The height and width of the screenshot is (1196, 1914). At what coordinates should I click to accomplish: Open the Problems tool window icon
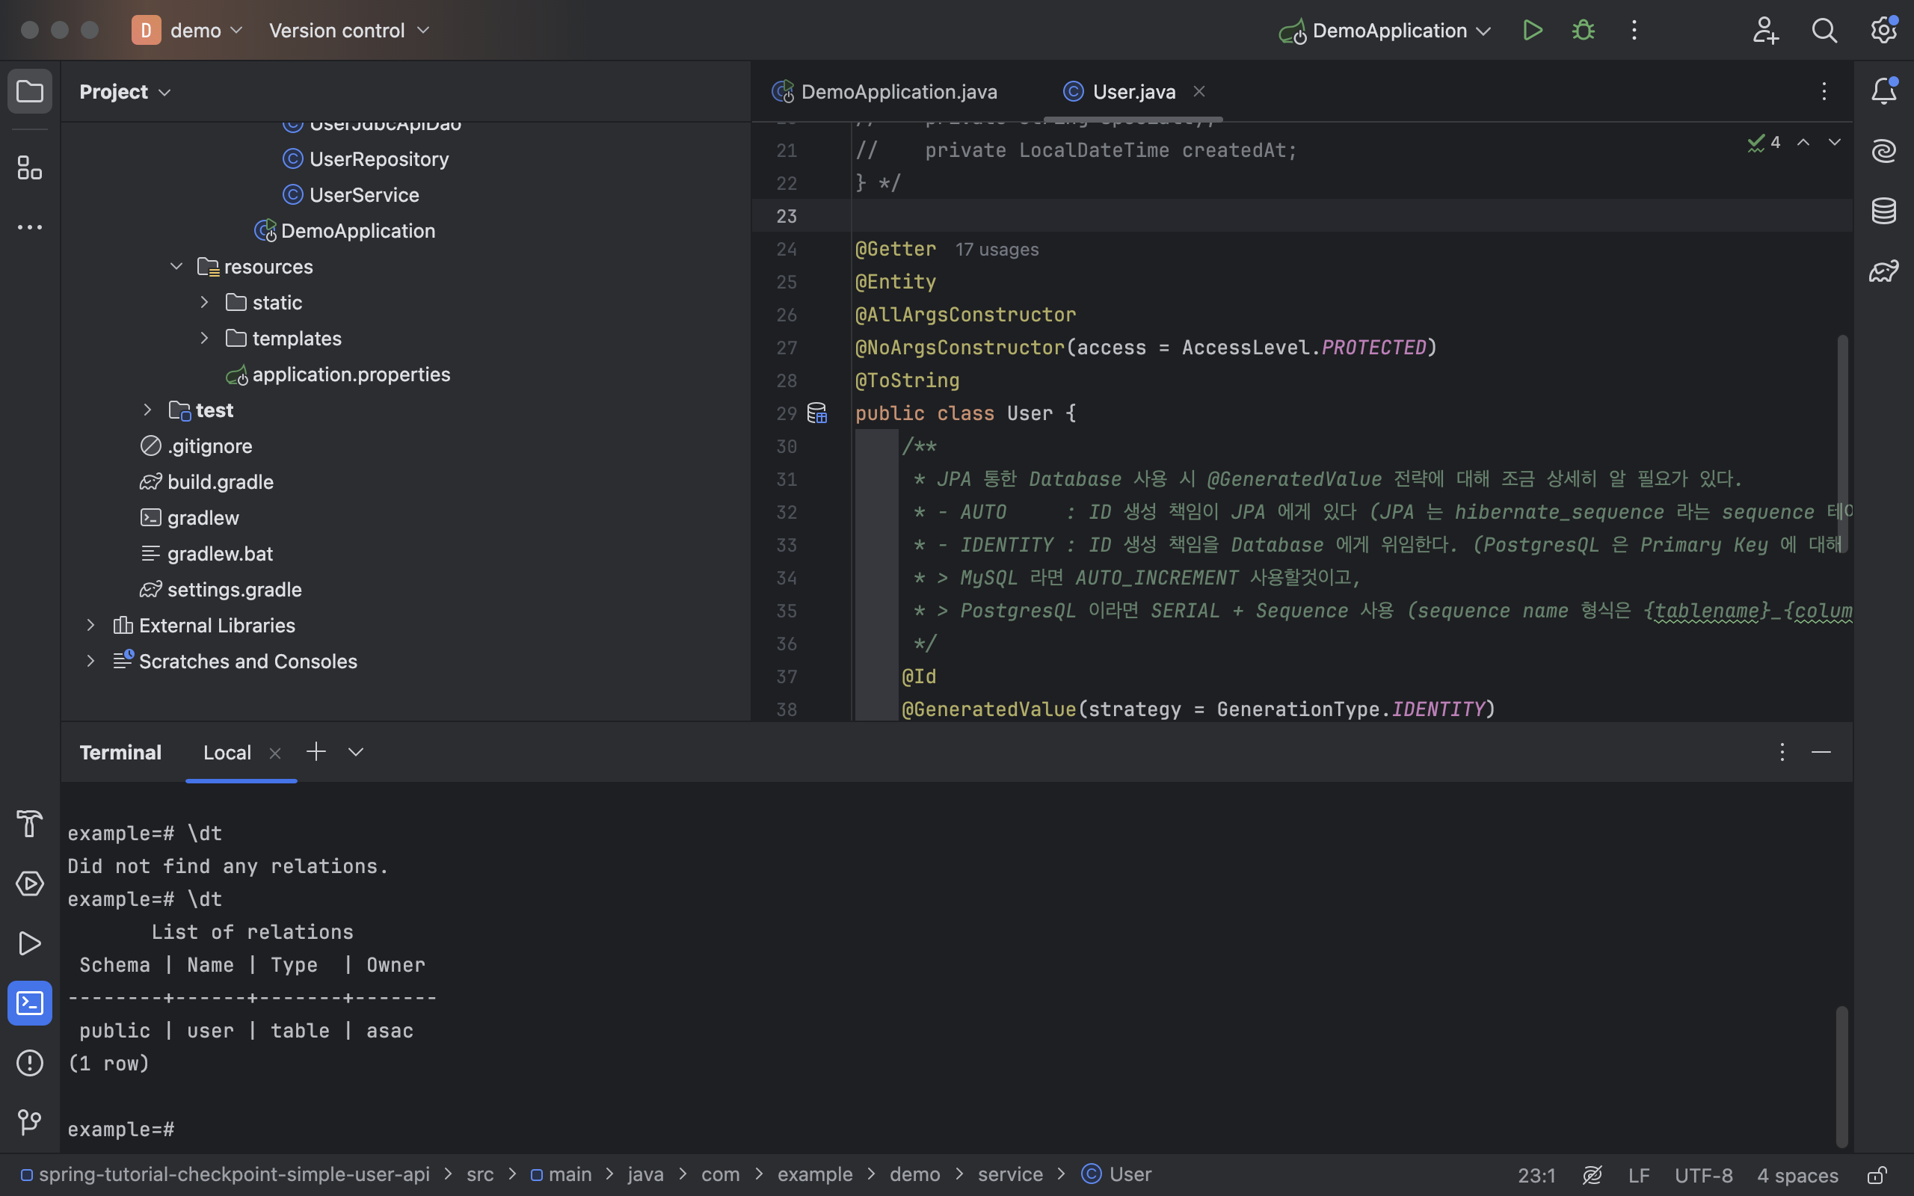pos(29,1062)
